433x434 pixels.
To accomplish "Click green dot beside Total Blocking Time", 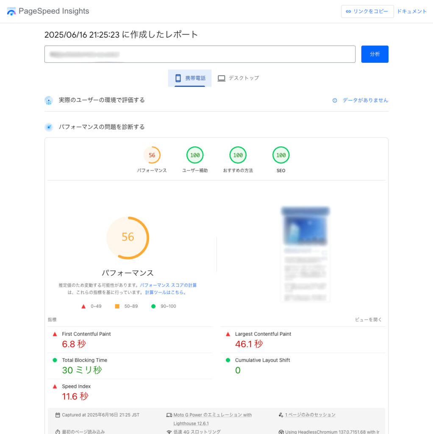I will 55,360.
